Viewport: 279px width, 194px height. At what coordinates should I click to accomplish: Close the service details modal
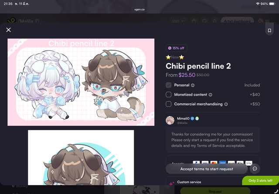coord(8,30)
